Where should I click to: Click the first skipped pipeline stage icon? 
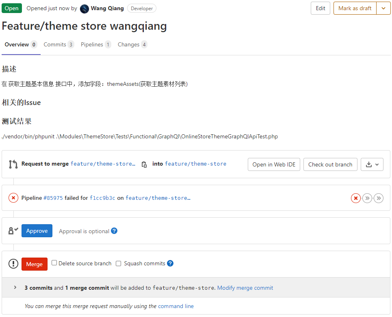(x=367, y=198)
